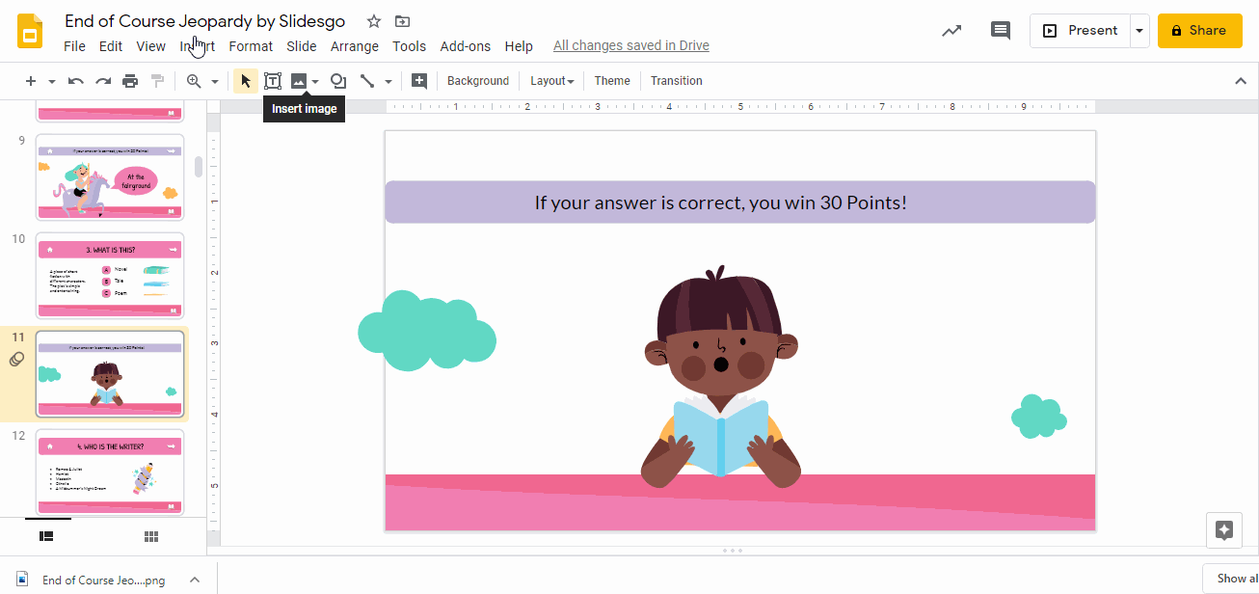The height and width of the screenshot is (594, 1259).
Task: Open the View menu
Action: pos(150,46)
